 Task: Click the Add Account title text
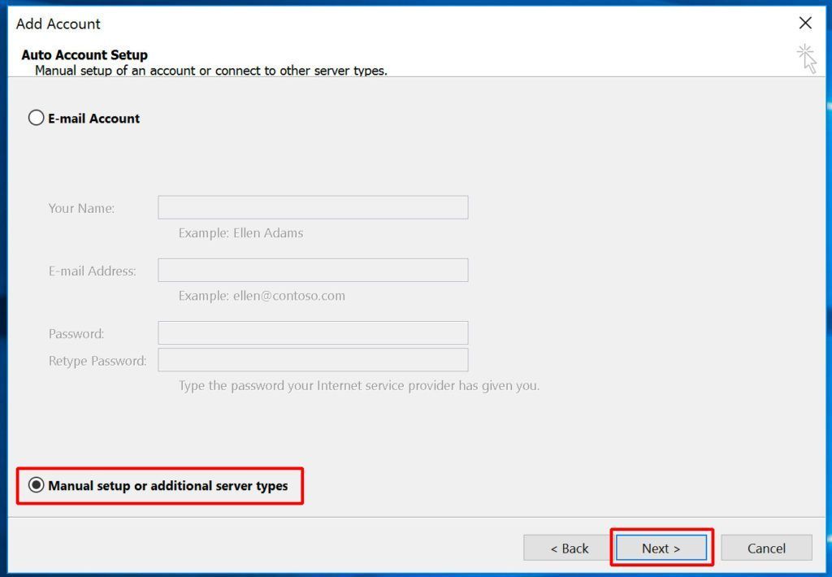pyautogui.click(x=58, y=24)
